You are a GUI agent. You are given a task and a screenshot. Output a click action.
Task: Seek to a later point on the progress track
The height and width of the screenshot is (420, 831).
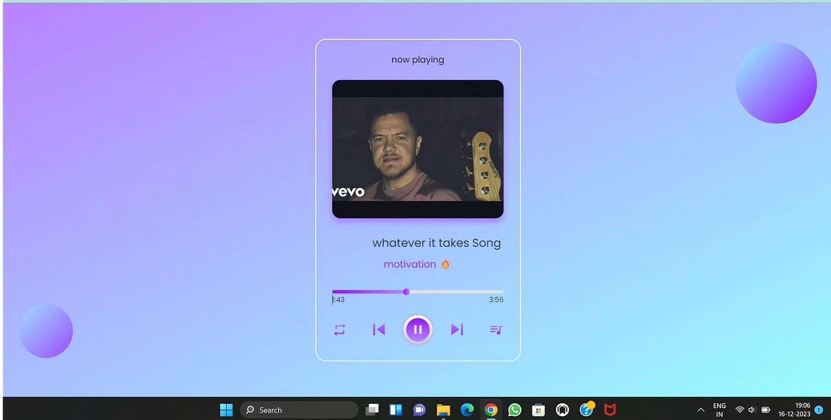tap(456, 292)
